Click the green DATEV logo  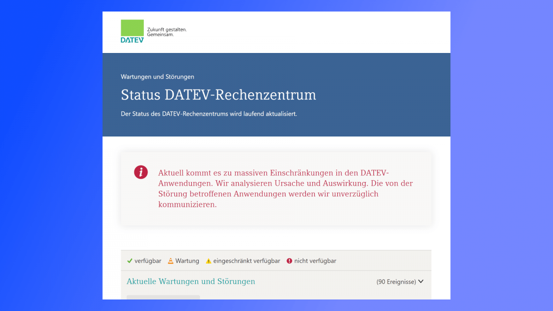pyautogui.click(x=132, y=31)
